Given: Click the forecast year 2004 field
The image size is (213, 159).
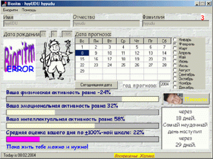Looking at the screenshot, I should 165,84.
